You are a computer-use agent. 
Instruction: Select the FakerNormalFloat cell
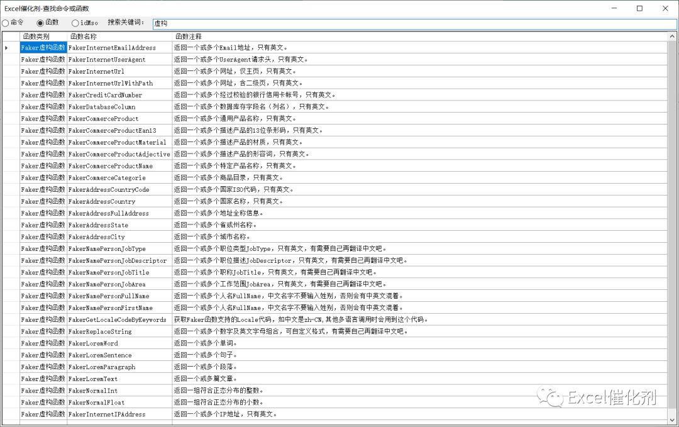tap(119, 402)
